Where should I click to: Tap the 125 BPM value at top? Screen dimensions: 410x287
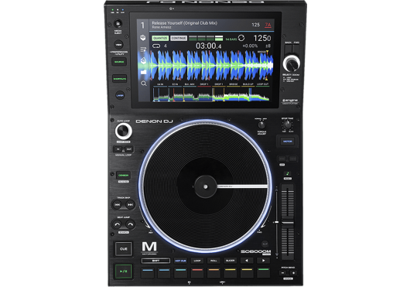[255, 25]
